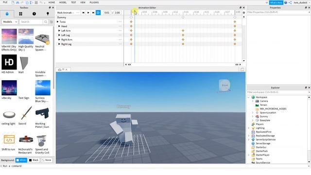
Task: Switch to the MODEL ribbon tab
Action: point(63,2)
